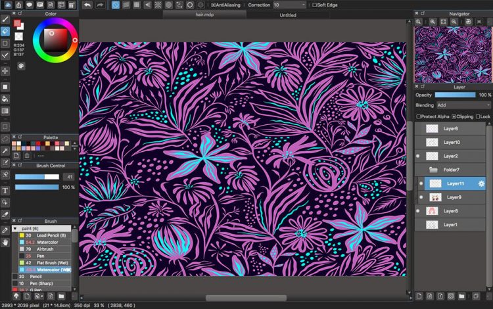Viewport: 493px width, 309px height.
Task: Hide Layer2 using its visibility dot
Action: (x=418, y=156)
